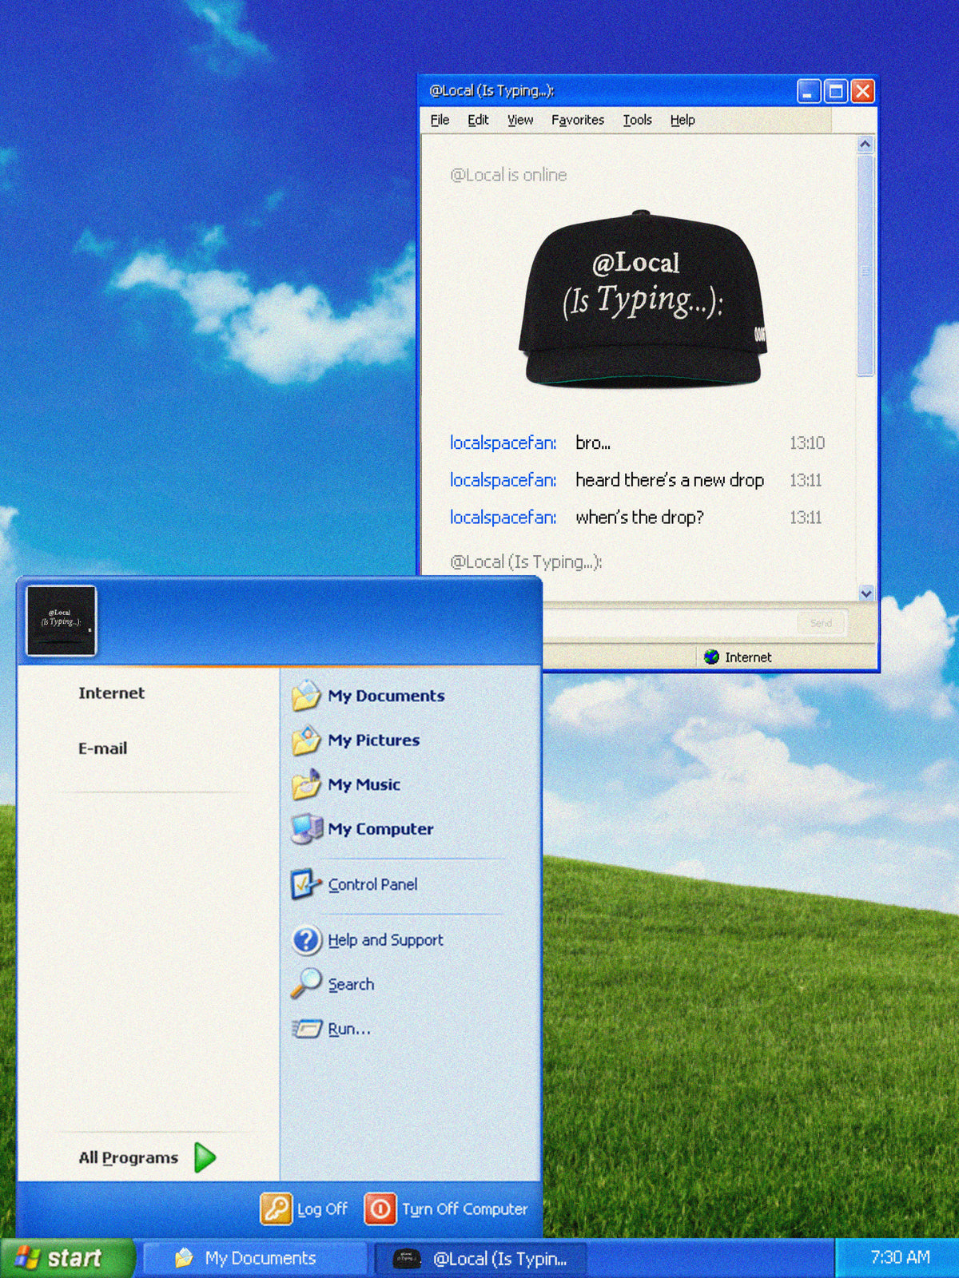Expand All Programs with the green arrow
The image size is (959, 1278).
point(205,1157)
